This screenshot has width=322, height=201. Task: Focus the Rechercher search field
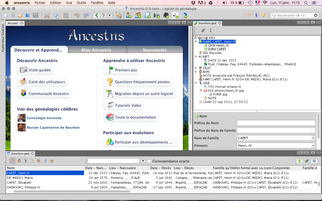click(295, 15)
